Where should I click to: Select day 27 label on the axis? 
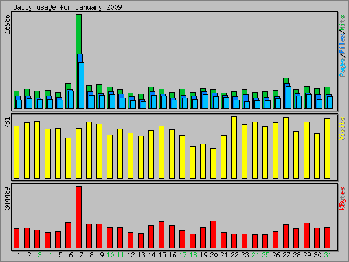point(286,255)
